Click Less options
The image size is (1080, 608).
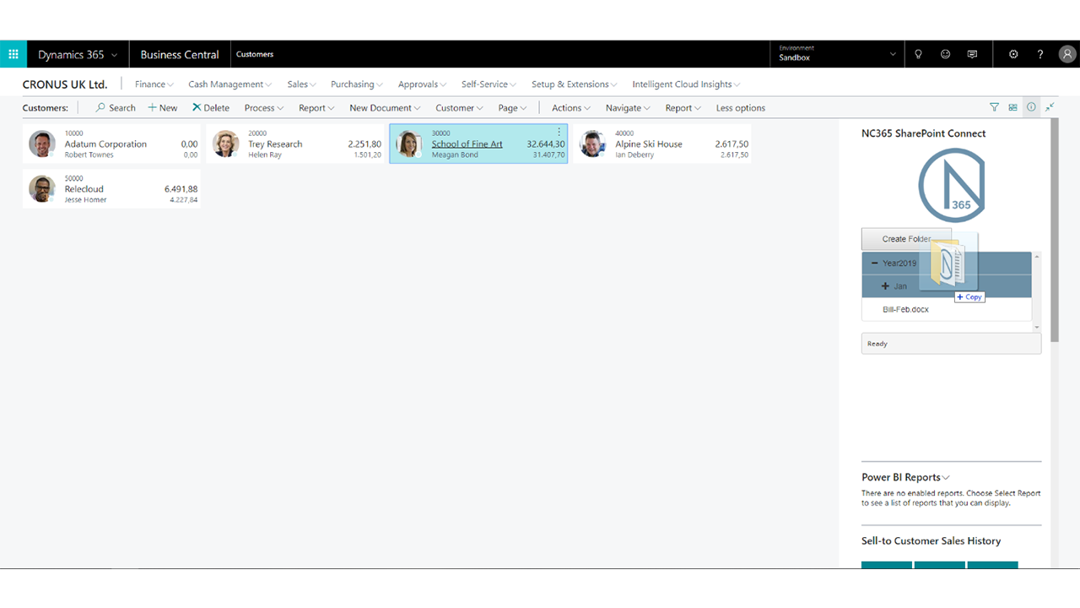point(741,108)
